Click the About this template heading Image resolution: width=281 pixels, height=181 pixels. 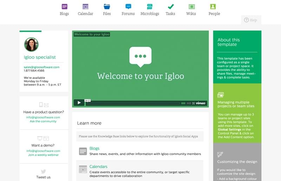coord(229,42)
